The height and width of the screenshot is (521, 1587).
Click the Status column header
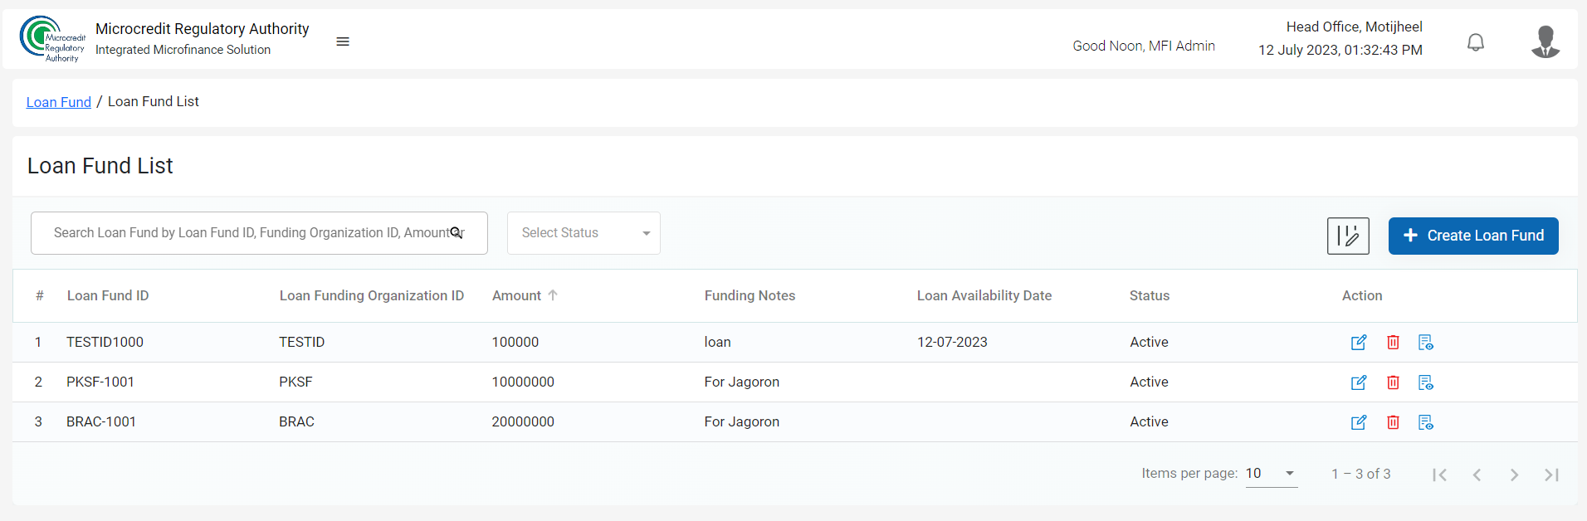pos(1149,295)
